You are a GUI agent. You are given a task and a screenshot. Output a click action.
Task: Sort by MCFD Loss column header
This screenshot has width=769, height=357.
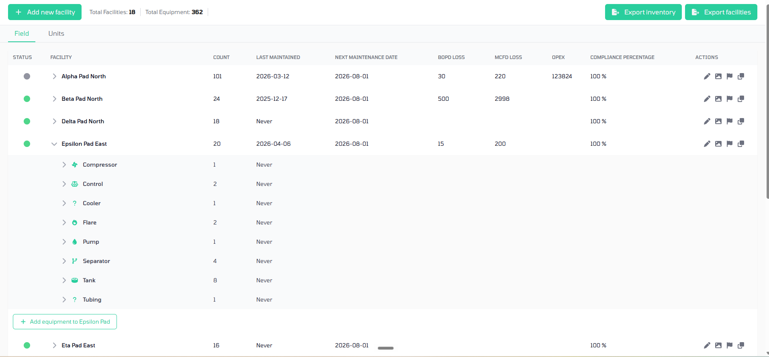(x=508, y=57)
